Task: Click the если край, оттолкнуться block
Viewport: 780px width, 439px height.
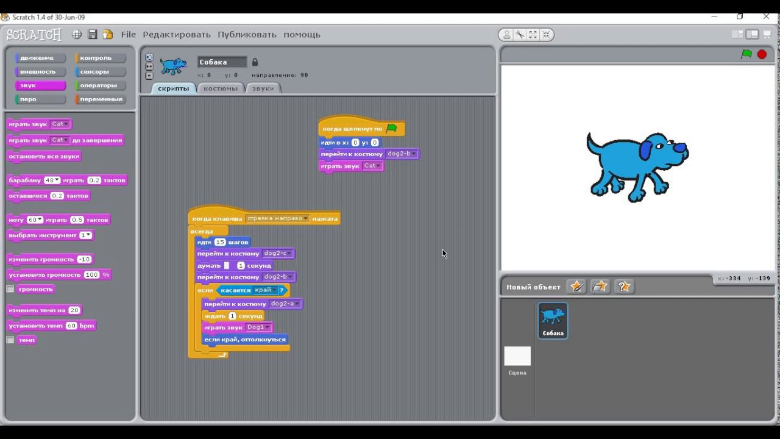Action: tap(244, 340)
